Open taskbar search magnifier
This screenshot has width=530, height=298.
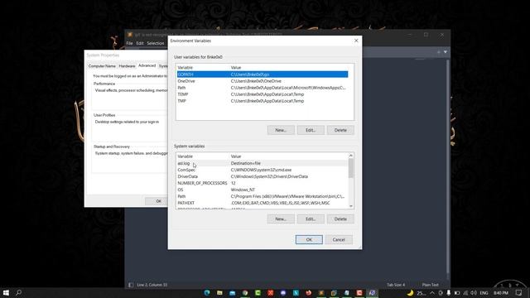[18, 292]
